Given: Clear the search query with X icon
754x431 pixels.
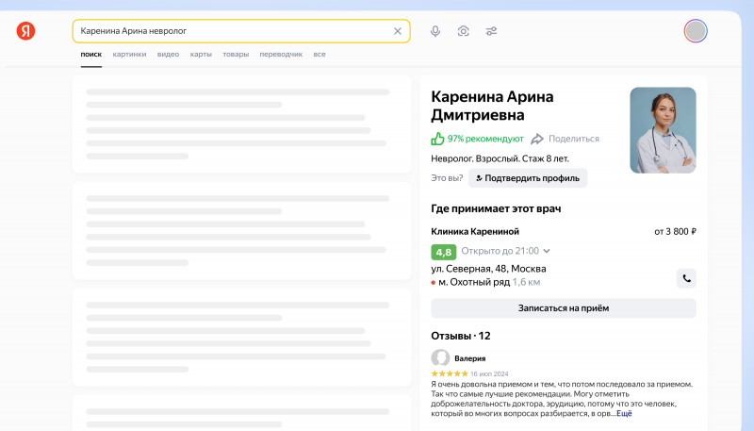Looking at the screenshot, I should pos(397,31).
